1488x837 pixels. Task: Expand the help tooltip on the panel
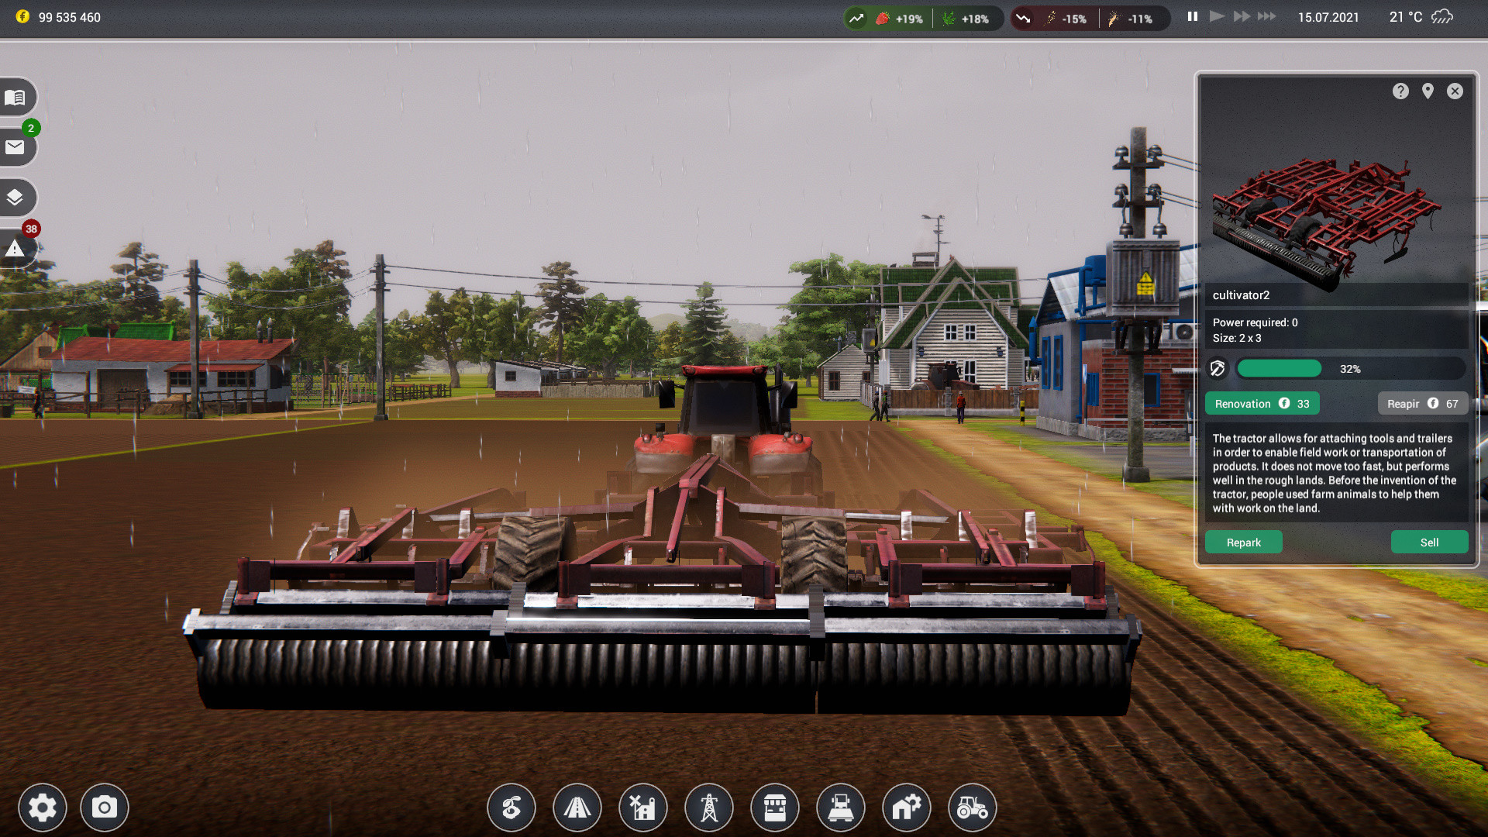(1400, 91)
